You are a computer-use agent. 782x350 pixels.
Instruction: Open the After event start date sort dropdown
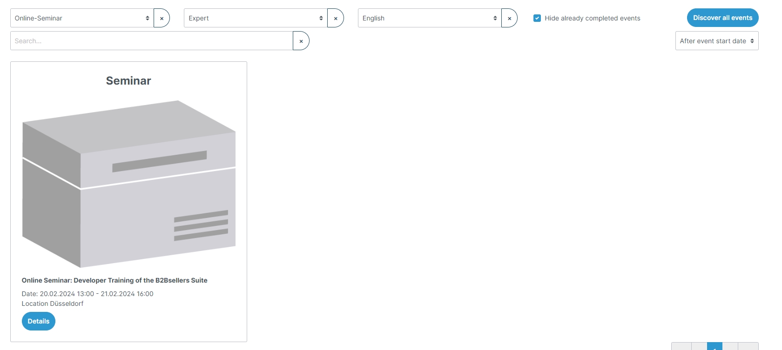(716, 41)
